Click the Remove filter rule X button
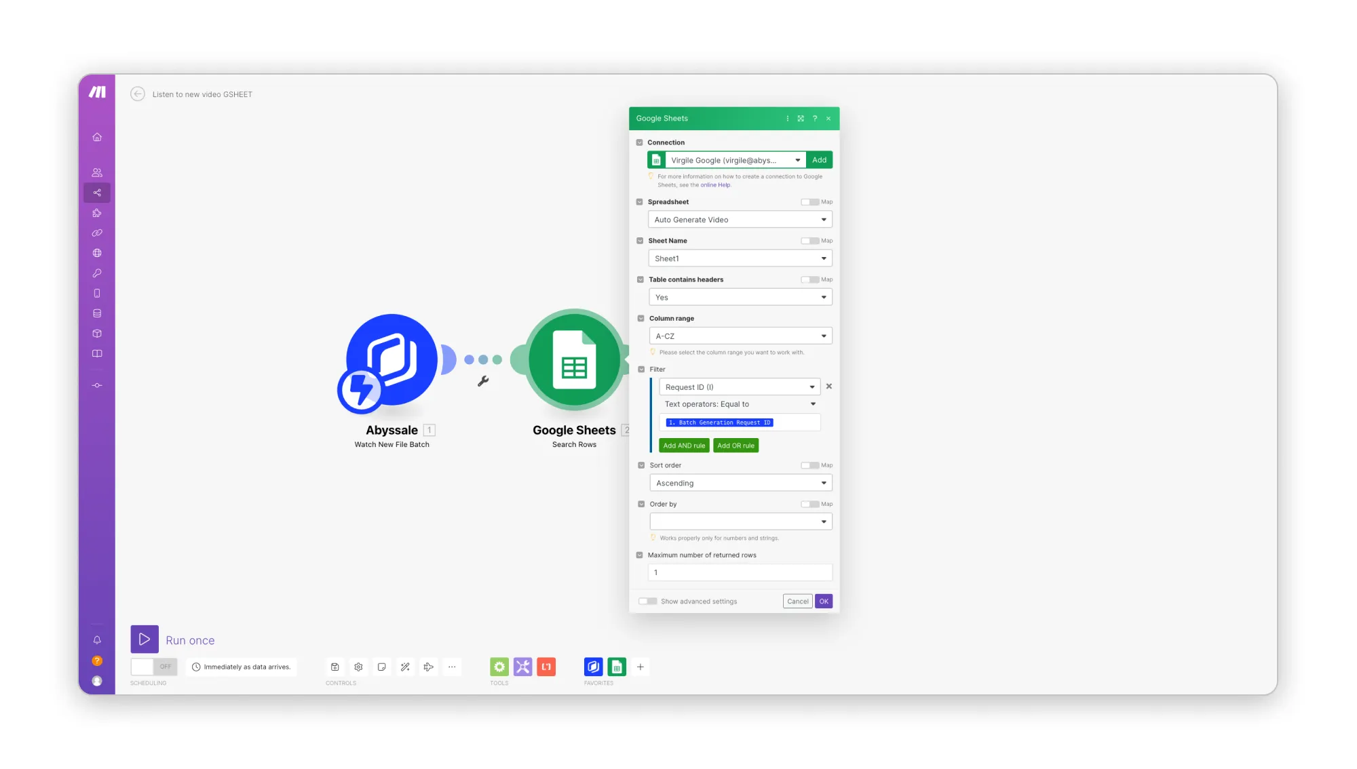The height and width of the screenshot is (769, 1357). tap(828, 385)
